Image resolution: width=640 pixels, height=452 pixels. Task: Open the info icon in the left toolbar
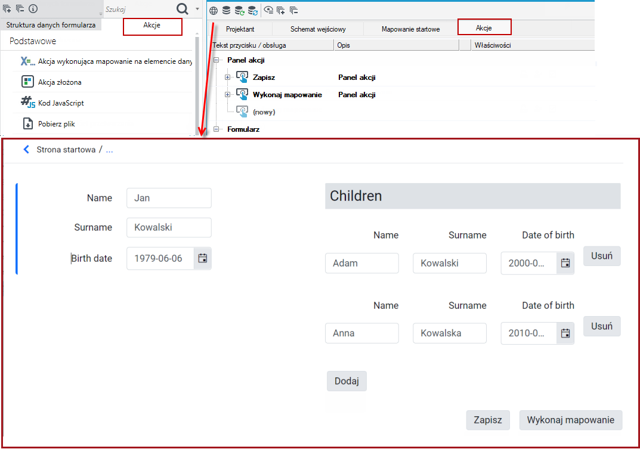click(x=33, y=8)
